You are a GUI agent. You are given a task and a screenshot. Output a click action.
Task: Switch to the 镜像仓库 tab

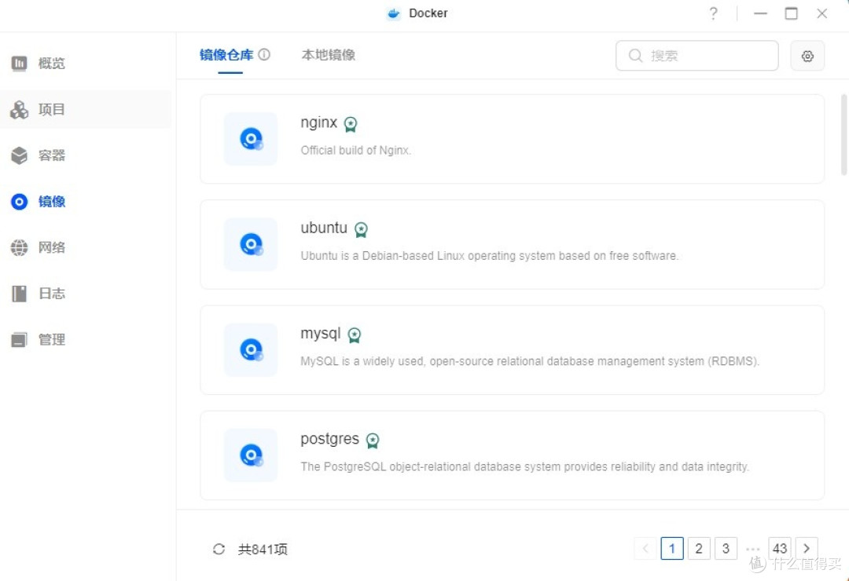pos(226,55)
